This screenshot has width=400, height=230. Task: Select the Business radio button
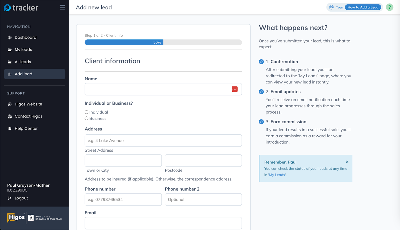[86, 118]
